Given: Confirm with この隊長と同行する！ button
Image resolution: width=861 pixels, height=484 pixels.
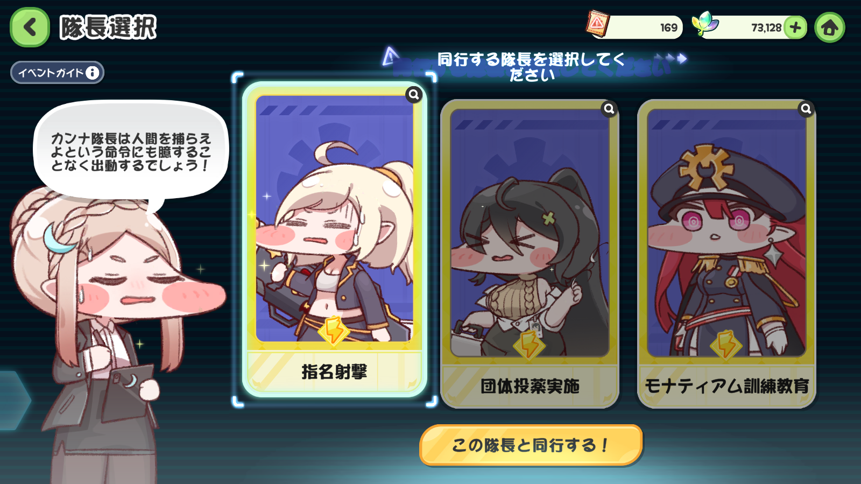Looking at the screenshot, I should pos(531,445).
